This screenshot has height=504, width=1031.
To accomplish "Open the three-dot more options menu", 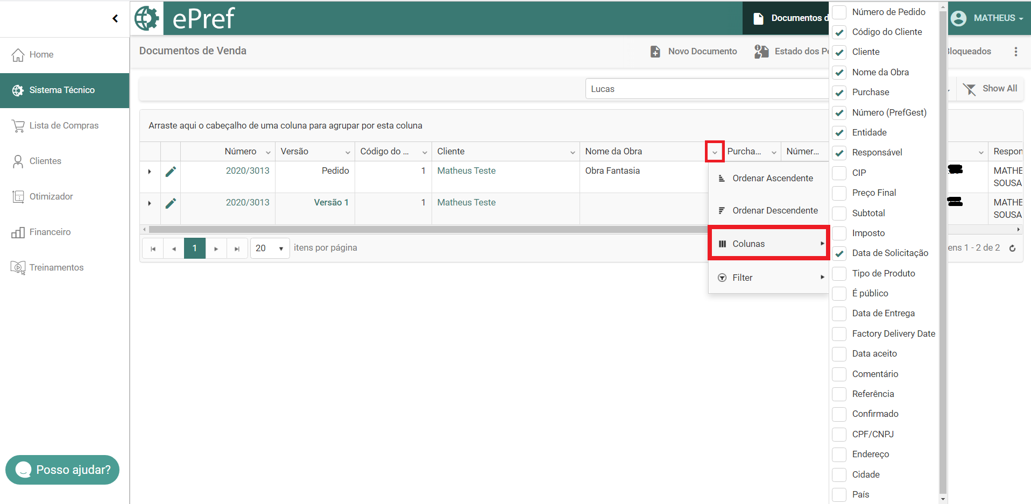I will tap(1015, 52).
